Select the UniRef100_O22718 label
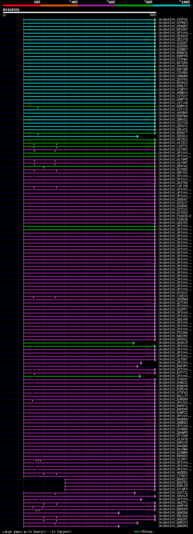193x534 pixels. click(x=173, y=123)
